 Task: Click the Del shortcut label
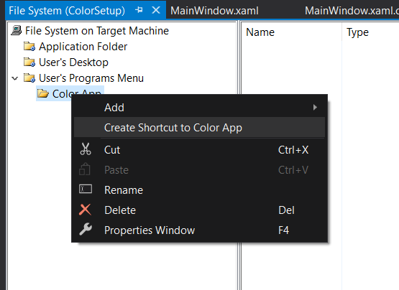coord(286,210)
